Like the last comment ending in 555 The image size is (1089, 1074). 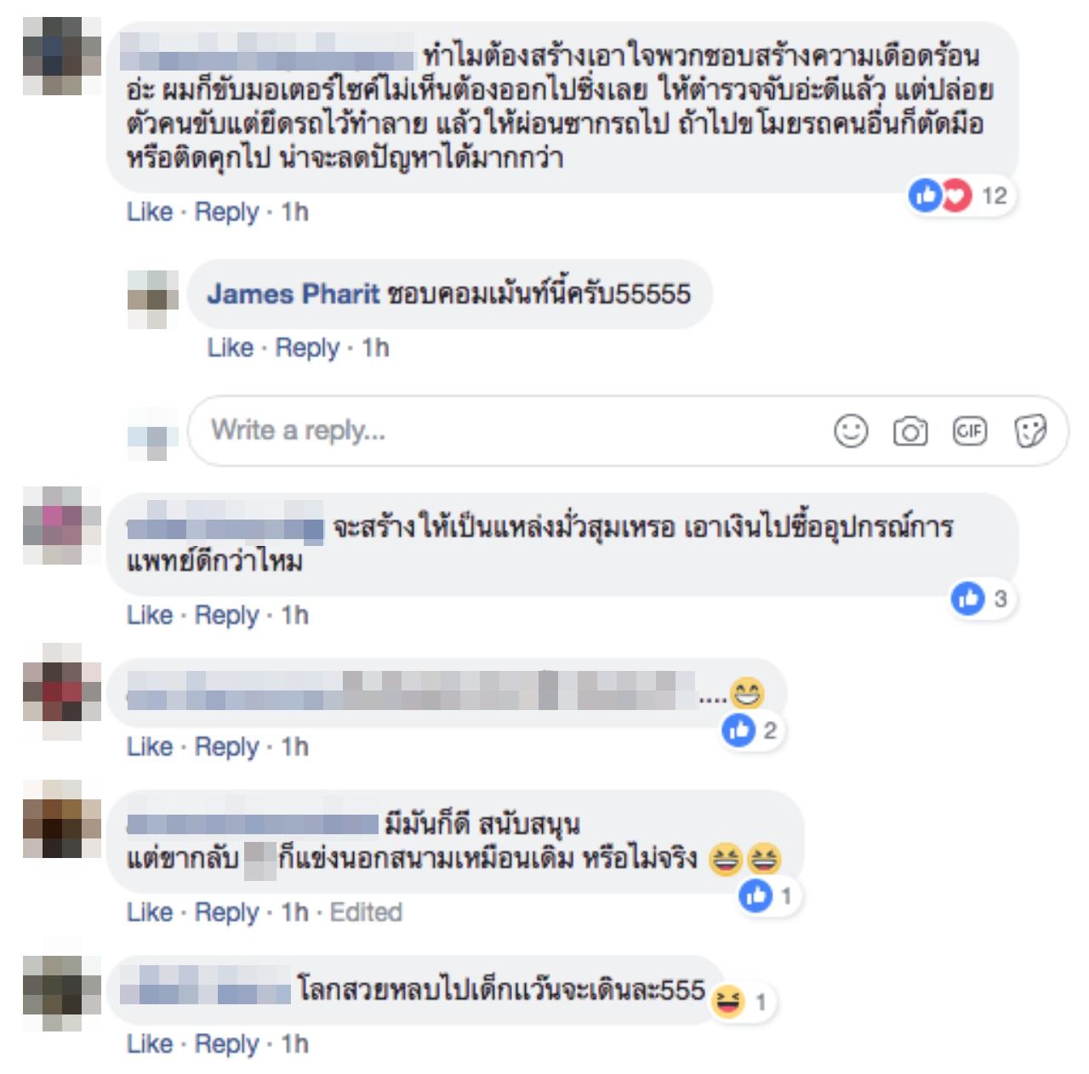pos(150,1044)
